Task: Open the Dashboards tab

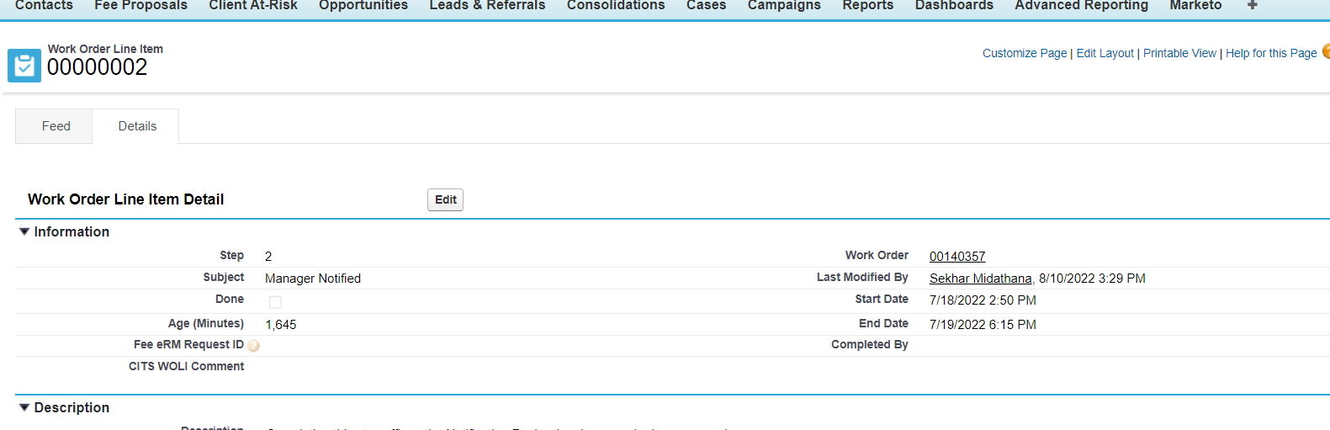Action: [954, 5]
